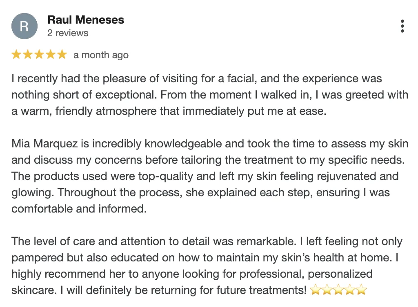The width and height of the screenshot is (418, 307).
Task: Select the "a month ago" timestamp
Action: click(x=101, y=55)
